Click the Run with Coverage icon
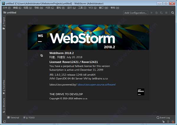Image resolution: width=177 pixels, height=125 pixels. coord(161,13)
